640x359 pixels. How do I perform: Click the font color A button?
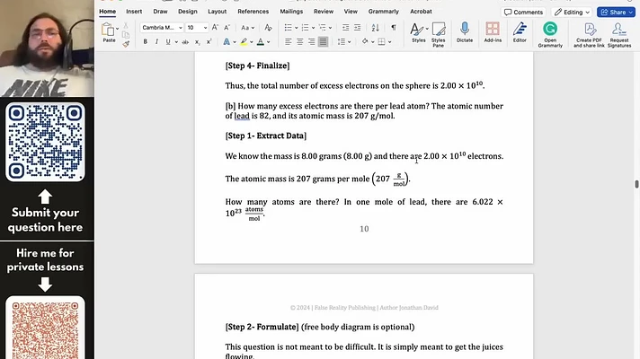[261, 42]
